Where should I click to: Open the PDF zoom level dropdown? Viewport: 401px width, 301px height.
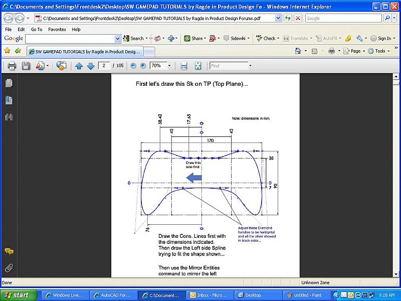[x=169, y=66]
